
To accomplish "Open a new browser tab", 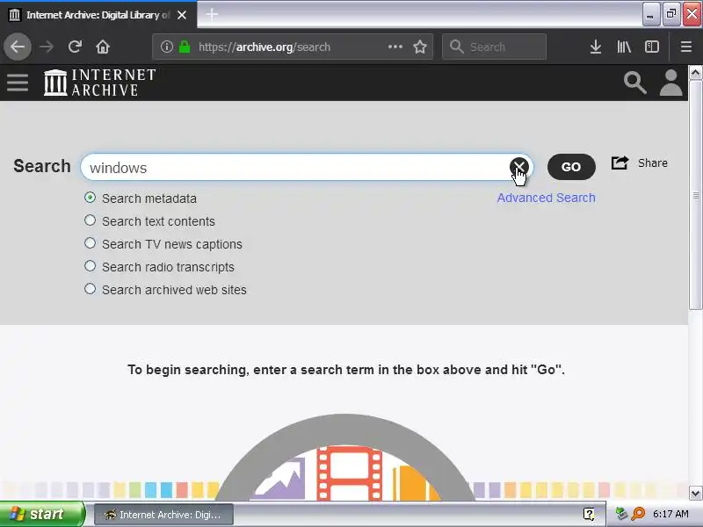I will coord(212,14).
